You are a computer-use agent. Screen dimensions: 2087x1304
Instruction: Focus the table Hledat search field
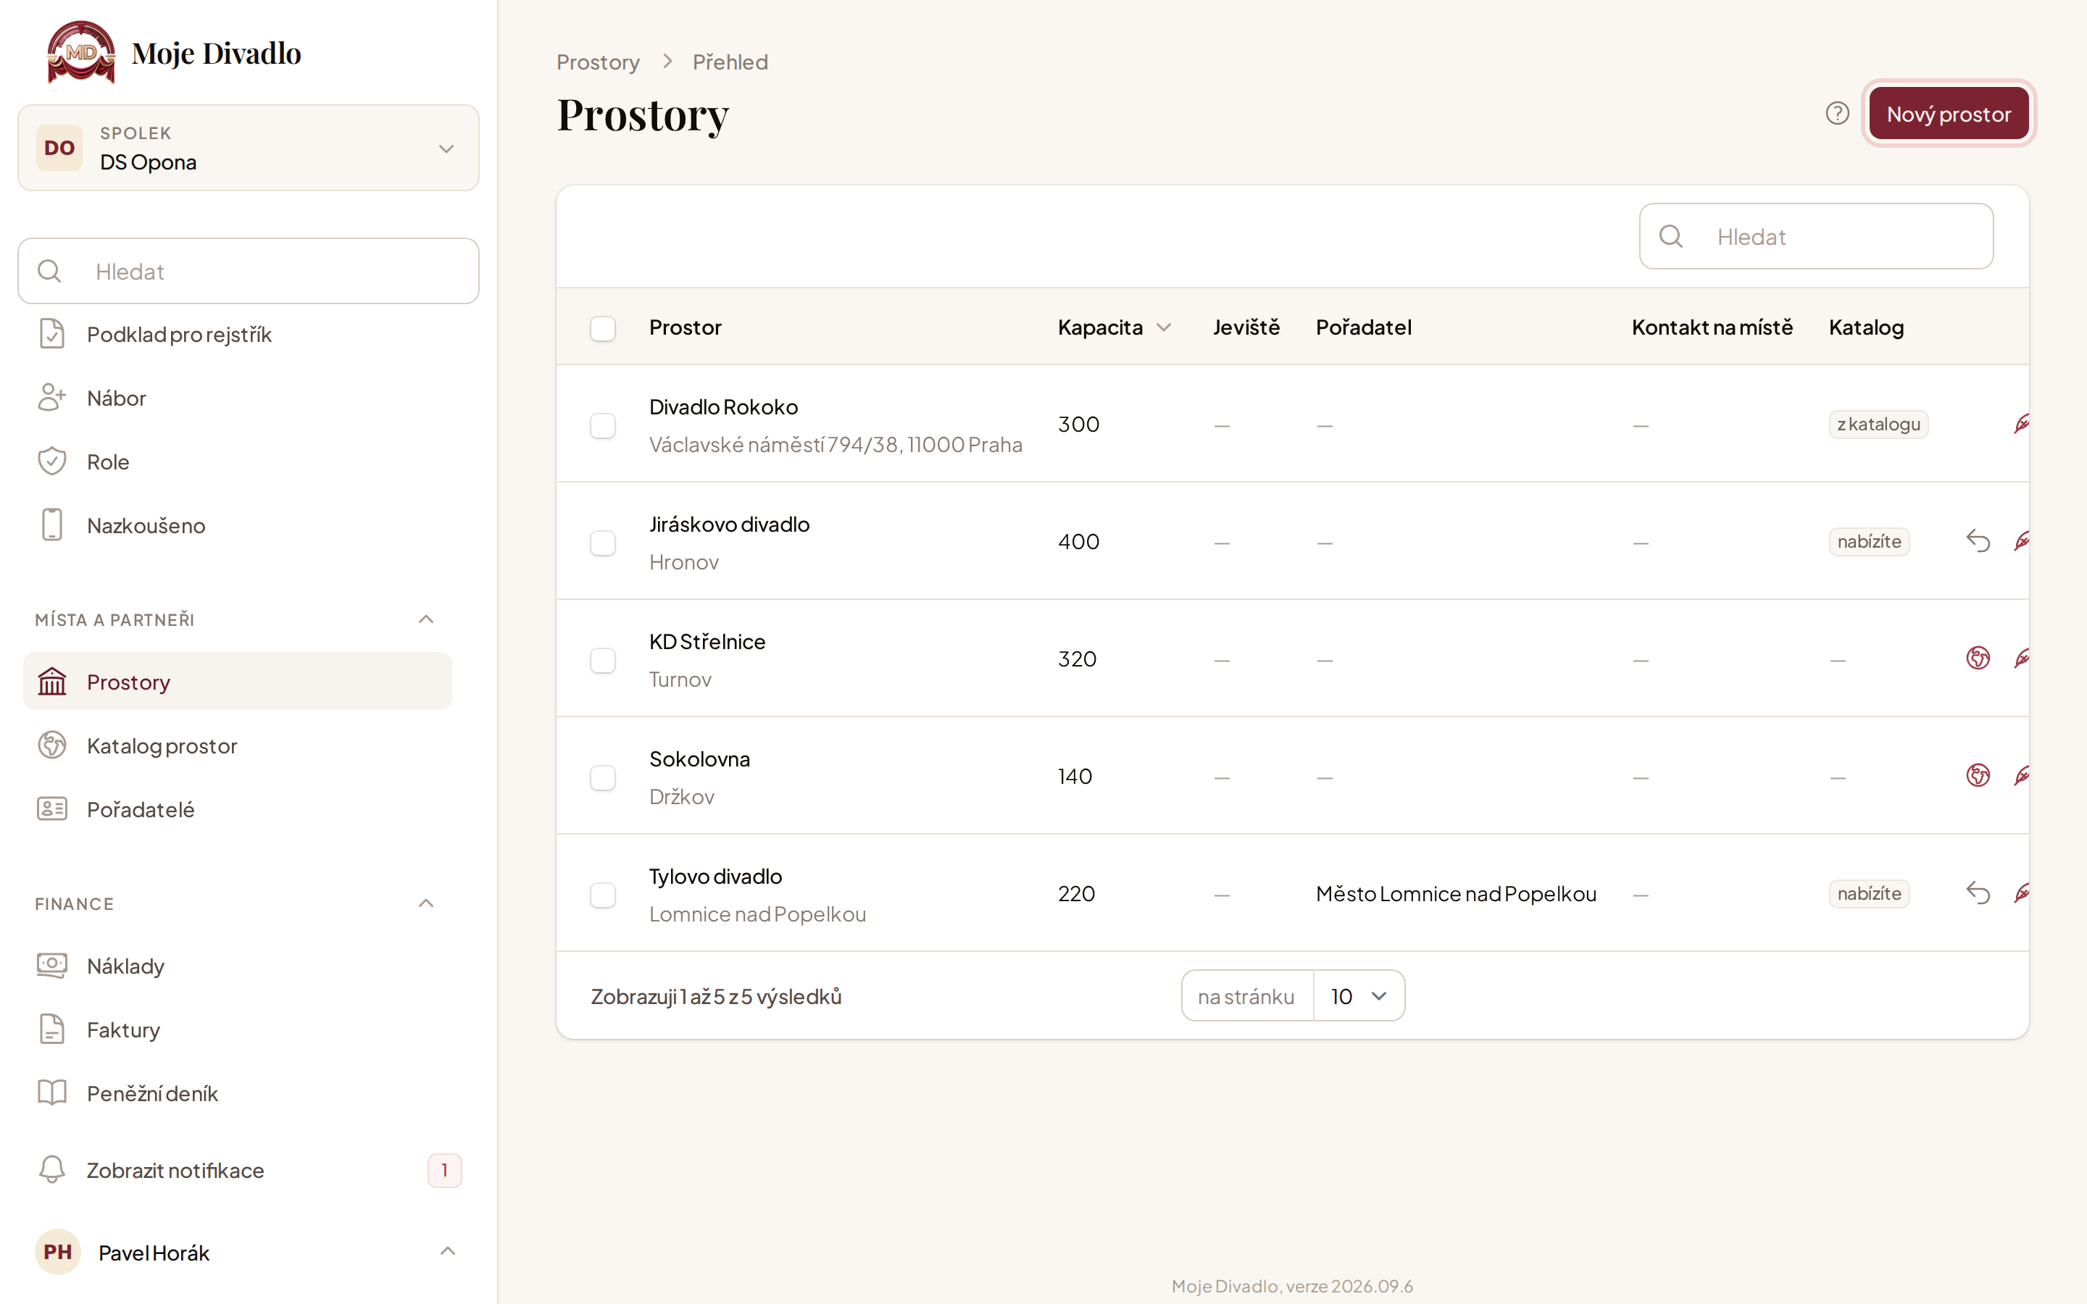(1816, 236)
